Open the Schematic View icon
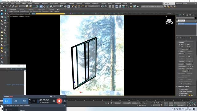 pyautogui.click(x=123, y=6)
